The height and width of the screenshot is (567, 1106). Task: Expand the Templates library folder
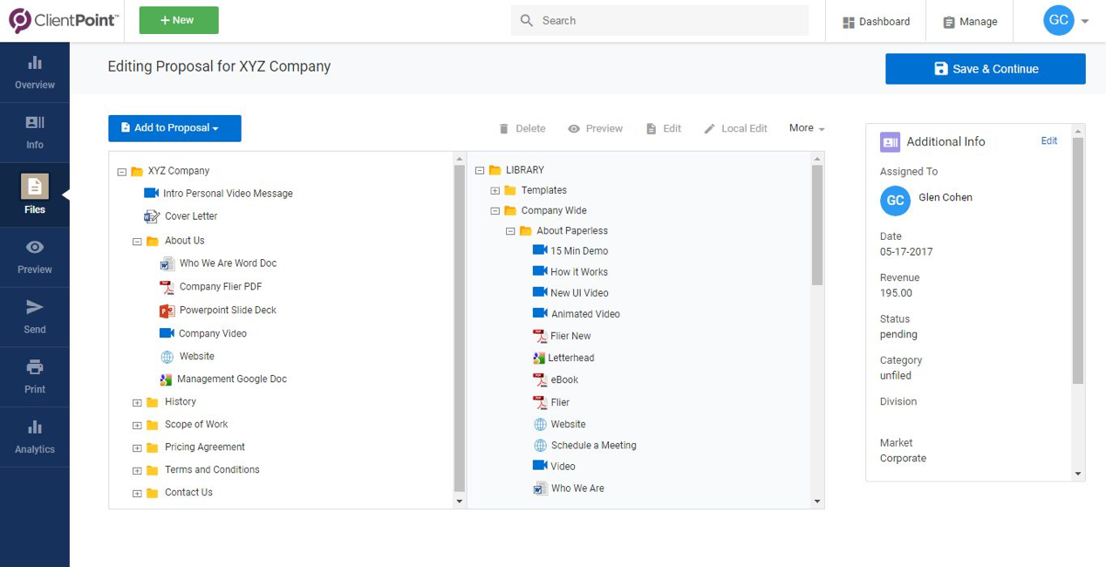pyautogui.click(x=495, y=191)
